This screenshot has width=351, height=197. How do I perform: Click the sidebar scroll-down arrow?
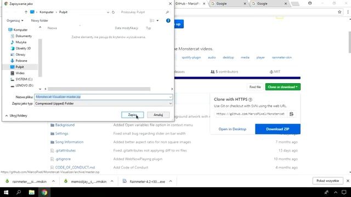(x=40, y=89)
